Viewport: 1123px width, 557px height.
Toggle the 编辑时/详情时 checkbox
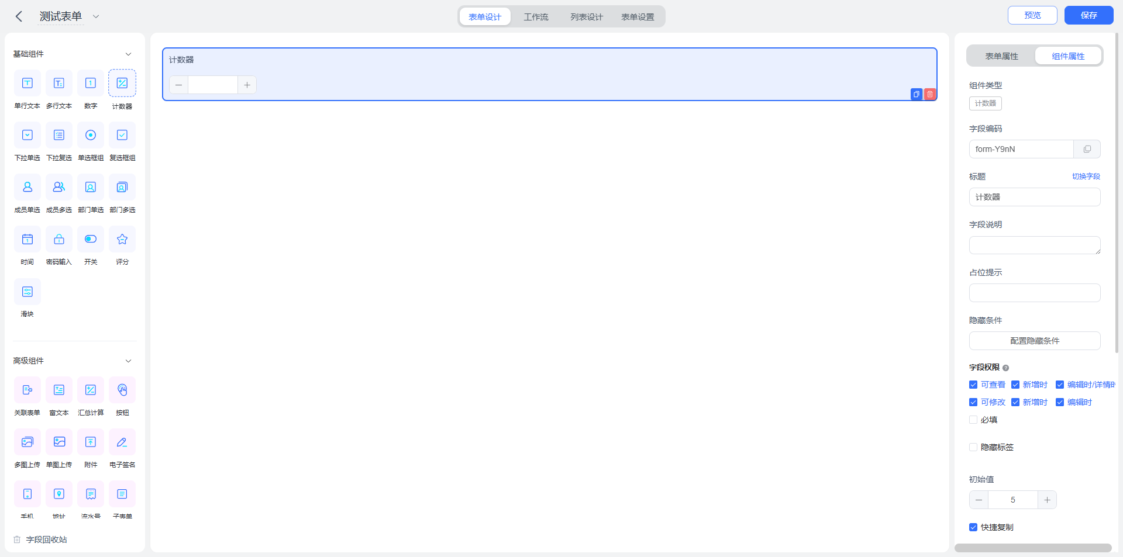(x=1060, y=385)
